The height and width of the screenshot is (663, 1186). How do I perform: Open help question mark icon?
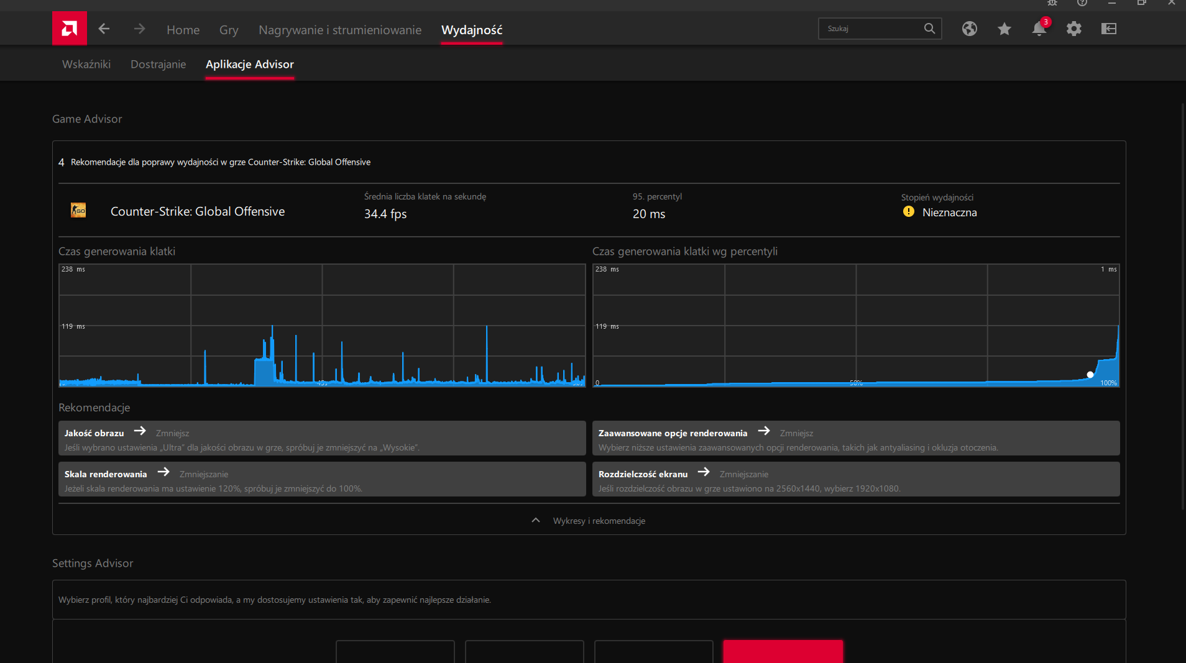click(1082, 3)
